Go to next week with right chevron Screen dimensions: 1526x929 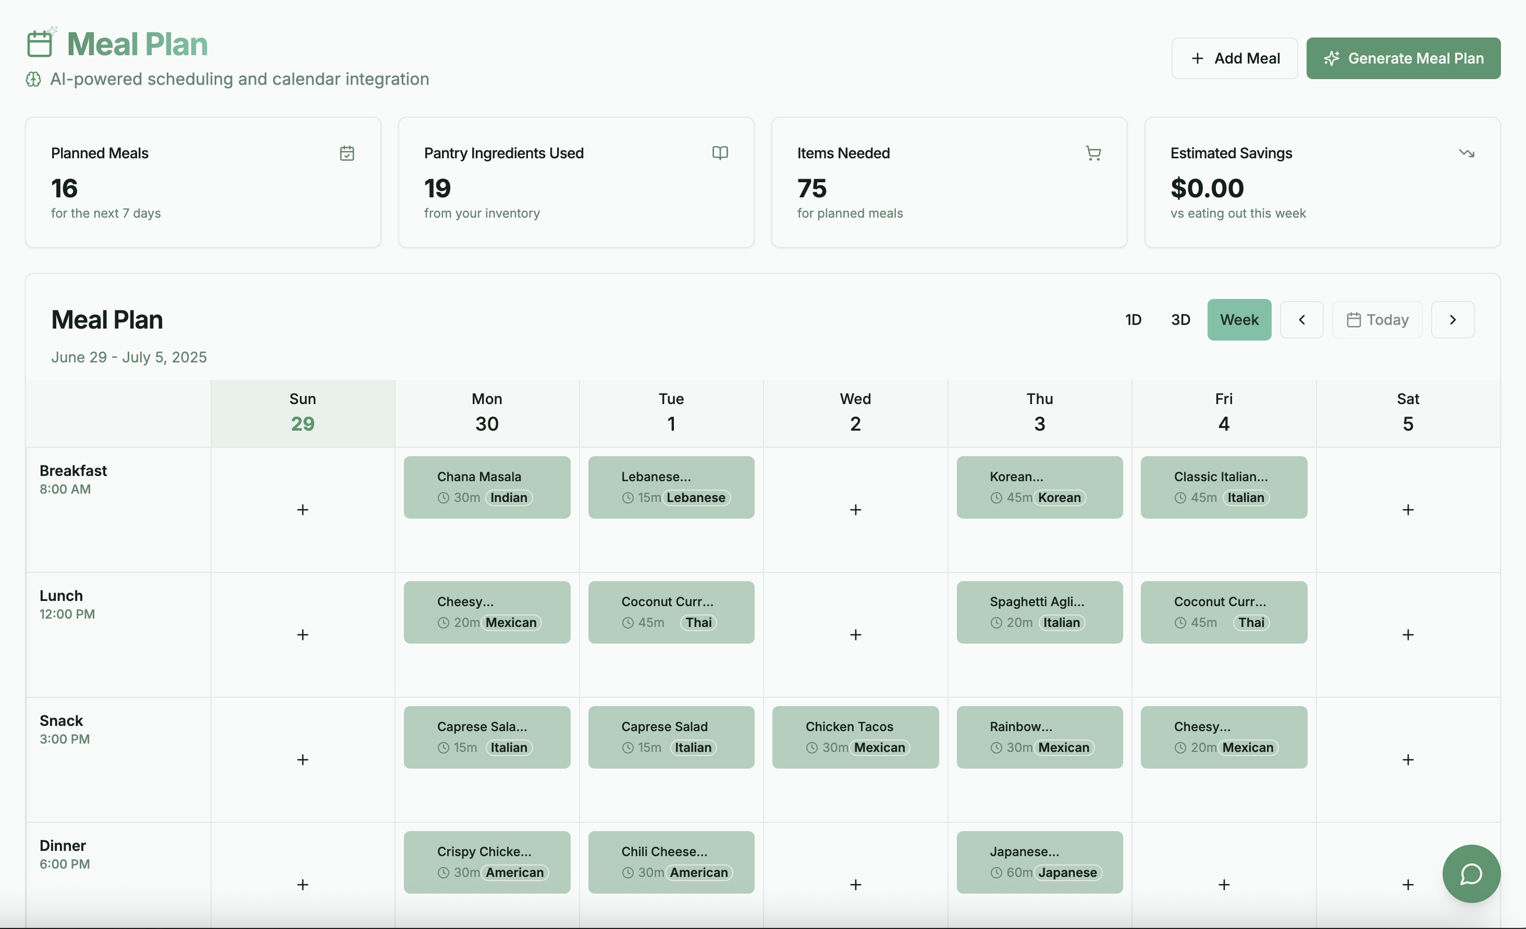tap(1453, 319)
